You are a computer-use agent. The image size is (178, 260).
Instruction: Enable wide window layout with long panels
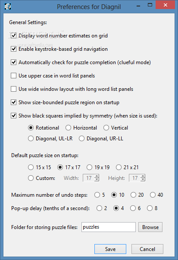click(x=14, y=89)
